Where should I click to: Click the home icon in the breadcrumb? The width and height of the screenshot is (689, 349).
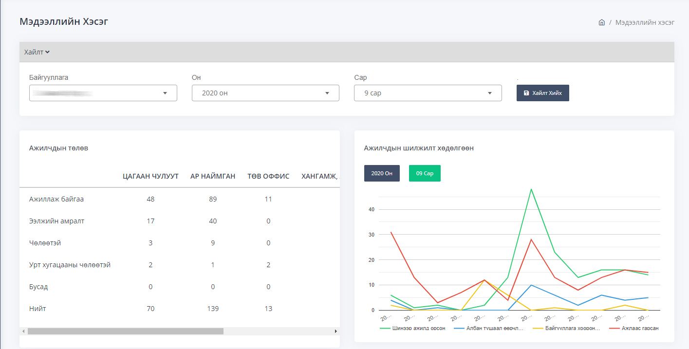(601, 22)
